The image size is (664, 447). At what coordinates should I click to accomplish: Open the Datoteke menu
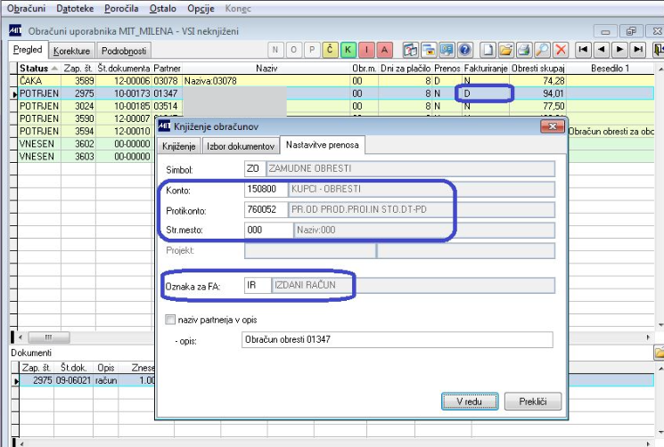point(75,8)
